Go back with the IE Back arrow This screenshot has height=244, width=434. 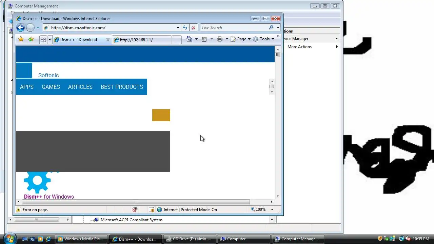point(20,28)
